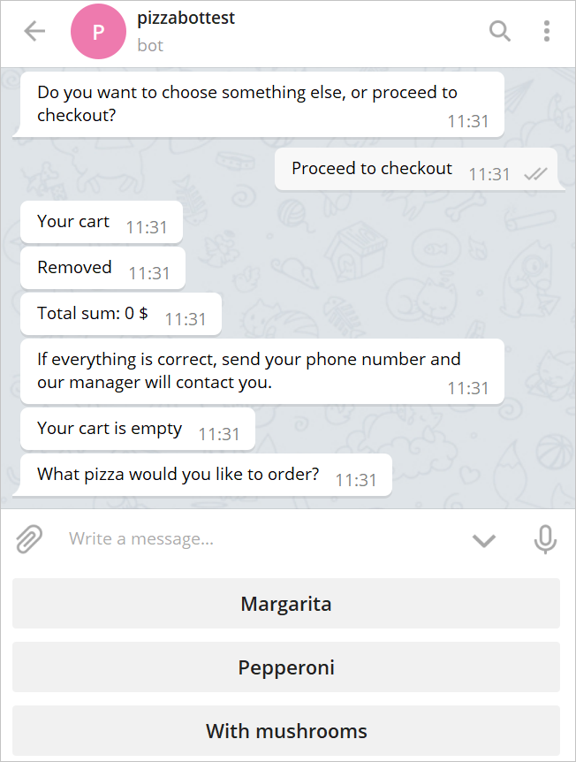
Task: Select the pizzabottest title bar
Action: [x=186, y=18]
